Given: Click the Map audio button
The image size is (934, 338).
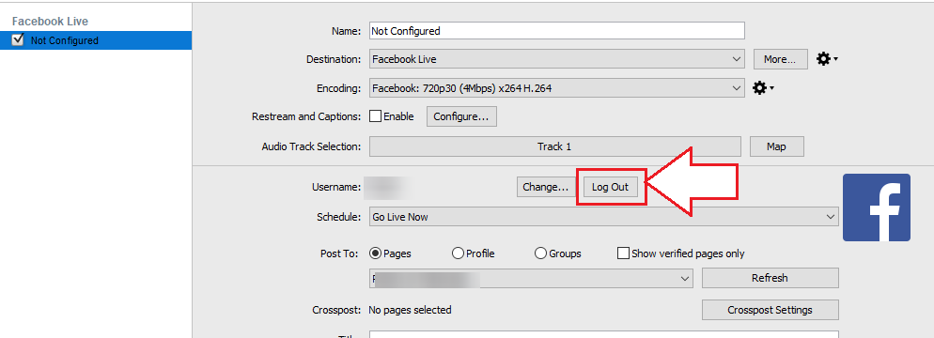Looking at the screenshot, I should pyautogui.click(x=777, y=146).
